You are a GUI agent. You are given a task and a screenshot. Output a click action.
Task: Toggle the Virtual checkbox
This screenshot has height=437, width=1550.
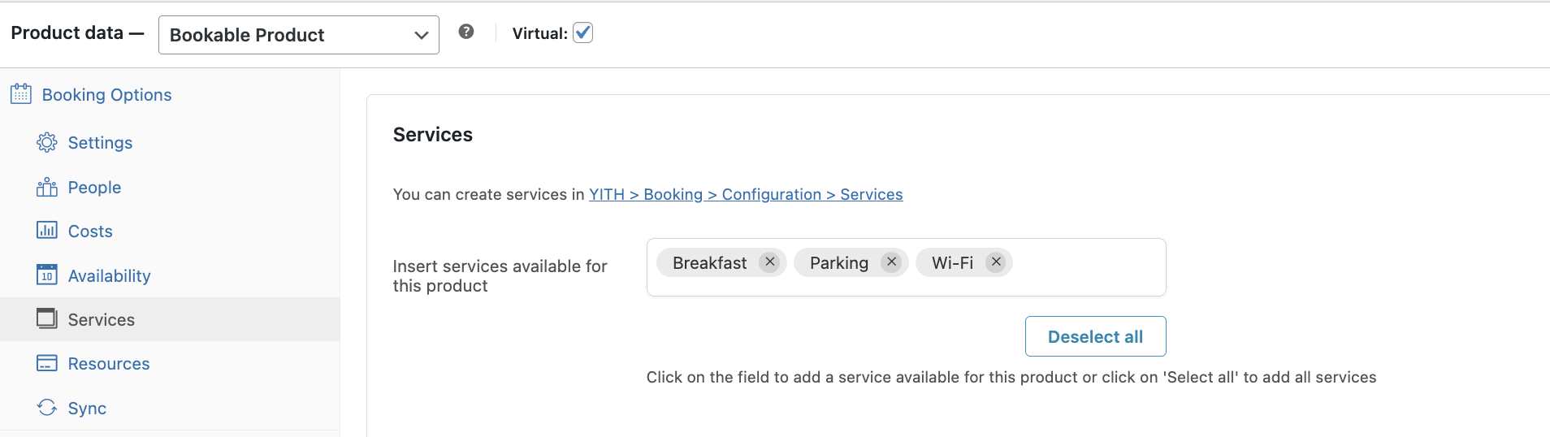583,32
